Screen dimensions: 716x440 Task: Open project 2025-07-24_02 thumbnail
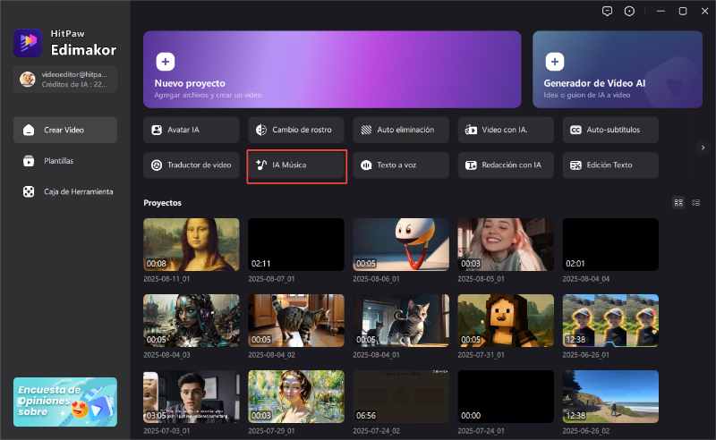401,397
